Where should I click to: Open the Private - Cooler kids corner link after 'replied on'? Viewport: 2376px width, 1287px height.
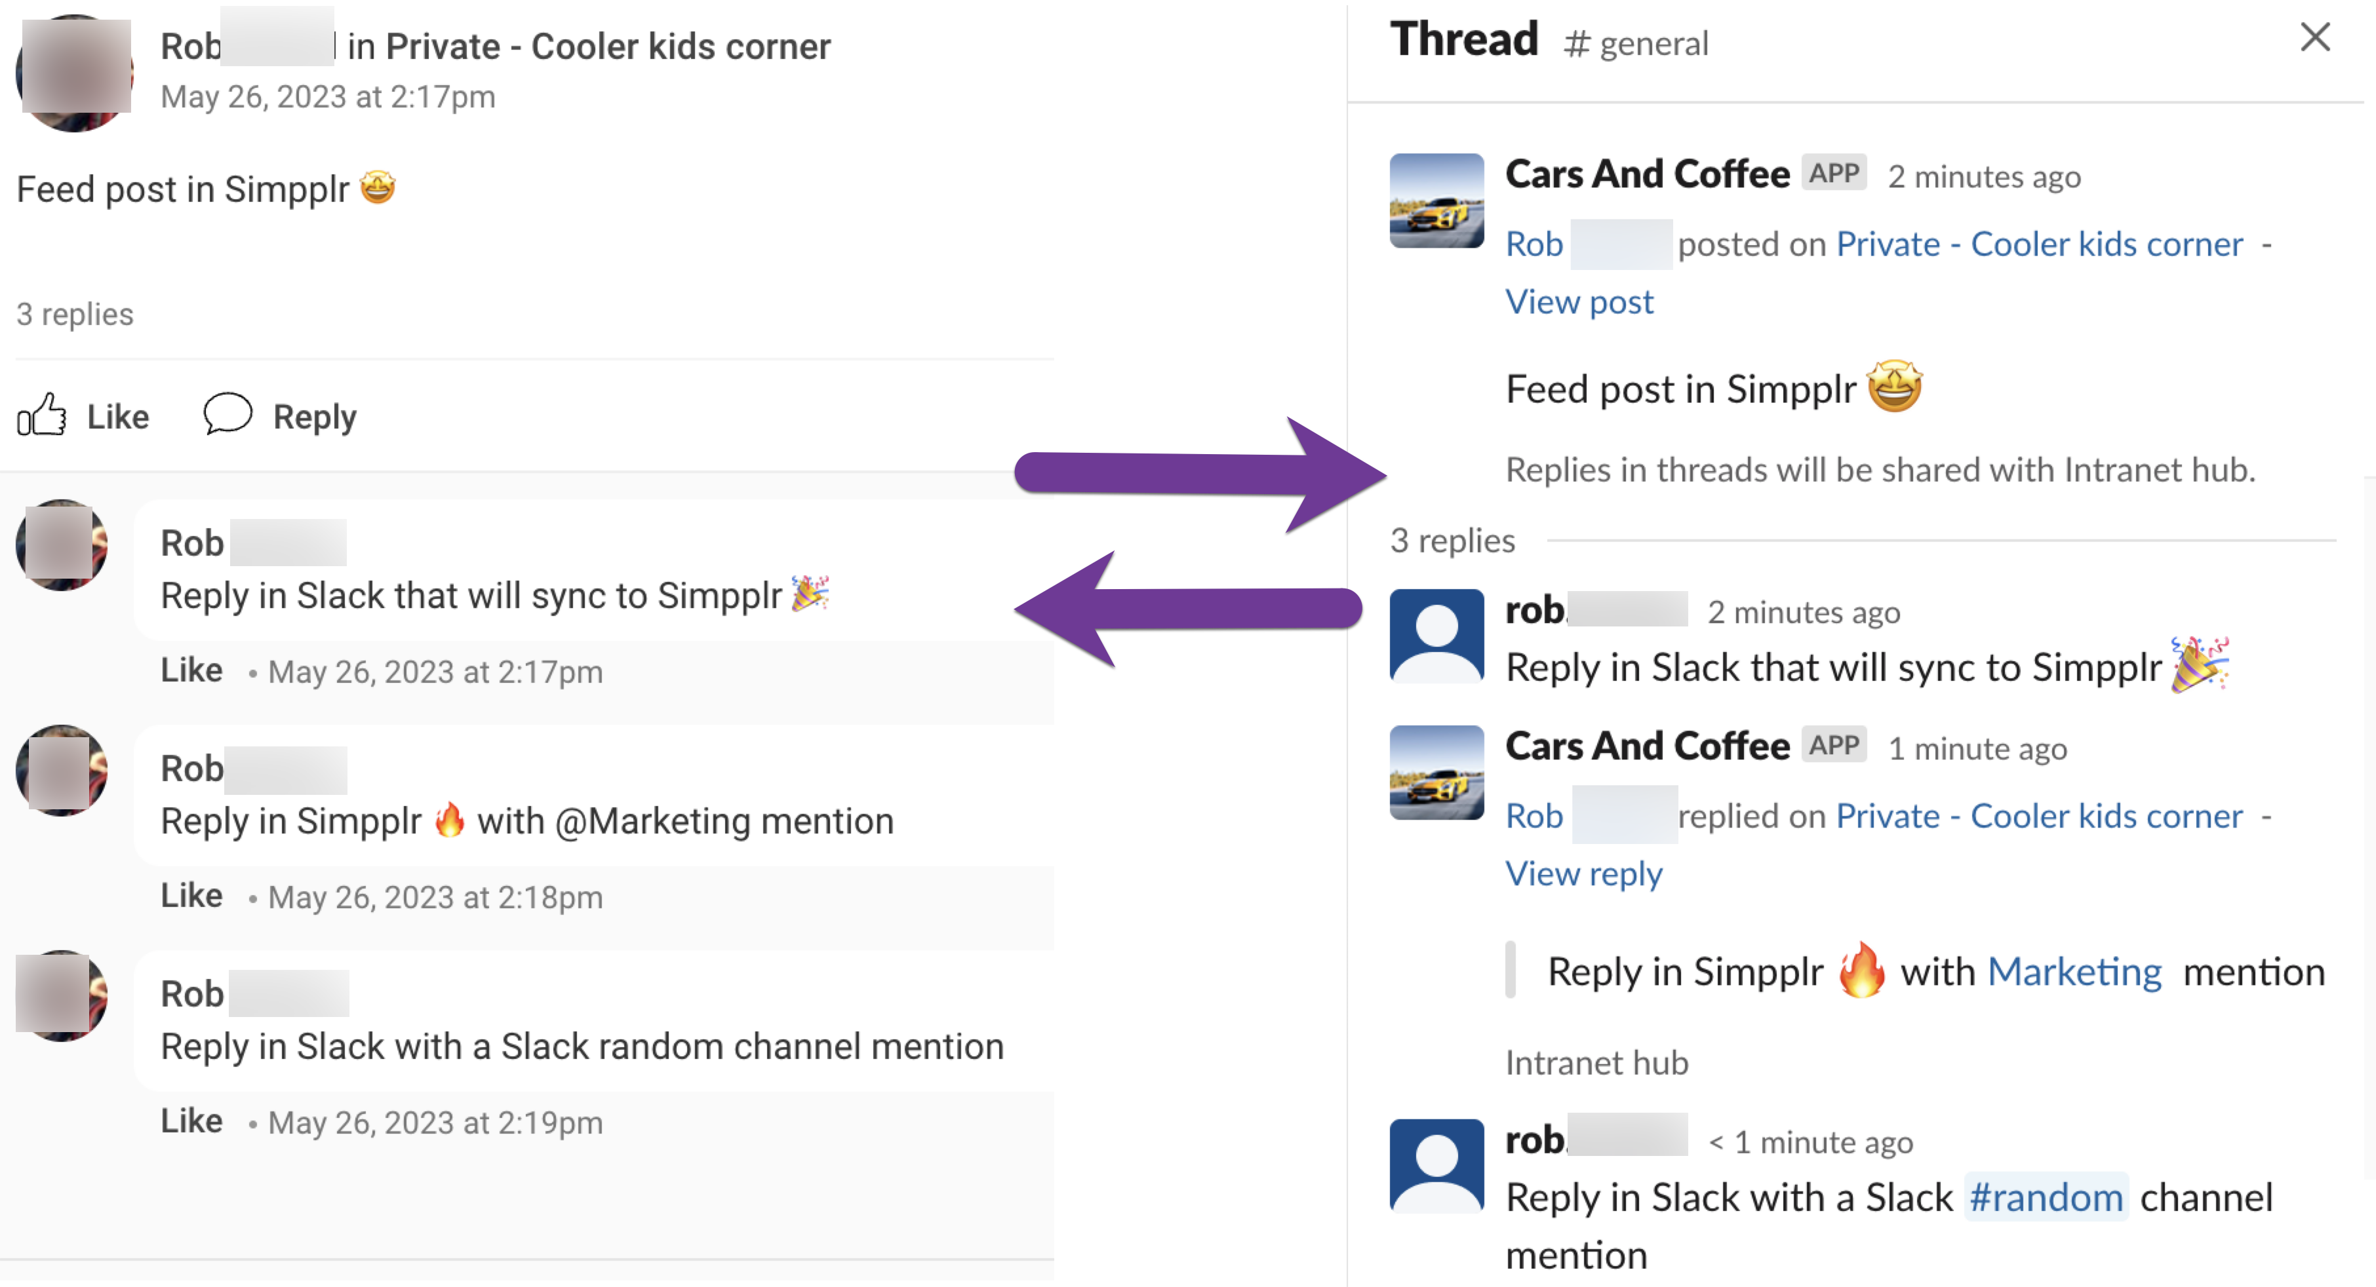coord(2040,816)
